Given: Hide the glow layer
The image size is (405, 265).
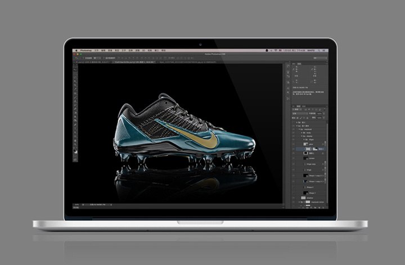Looking at the screenshot, I should click(x=294, y=144).
